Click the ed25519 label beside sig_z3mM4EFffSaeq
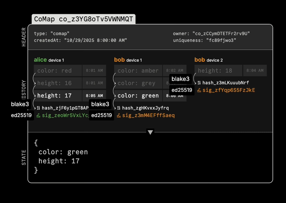286x203 pixels. (x=101, y=115)
